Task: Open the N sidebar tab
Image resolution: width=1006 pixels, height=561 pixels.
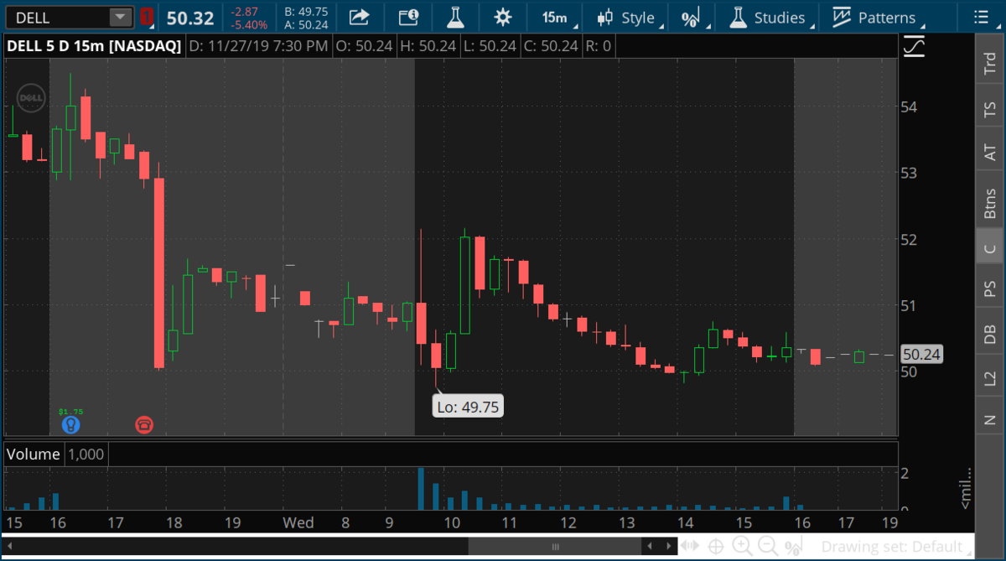Action: coord(990,418)
